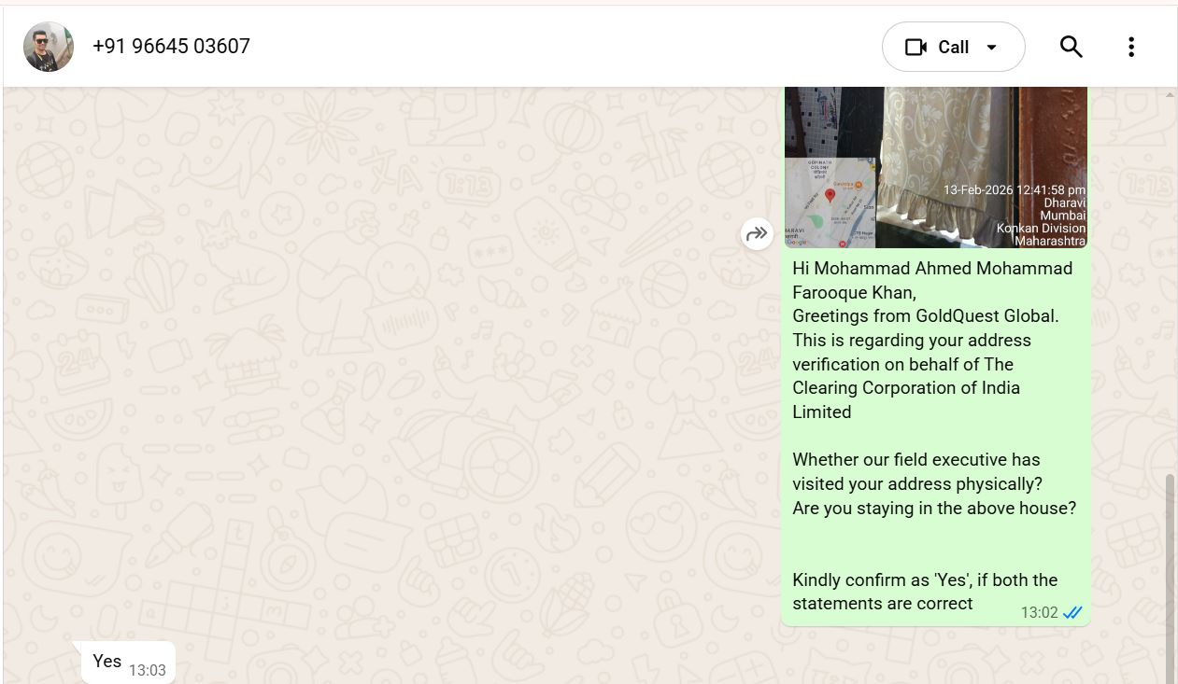Open the three-dot more options menu
This screenshot has width=1178, height=684.
[x=1130, y=47]
